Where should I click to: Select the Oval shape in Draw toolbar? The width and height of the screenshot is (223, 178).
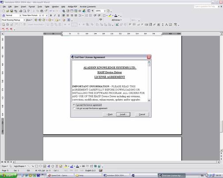click(x=41, y=166)
